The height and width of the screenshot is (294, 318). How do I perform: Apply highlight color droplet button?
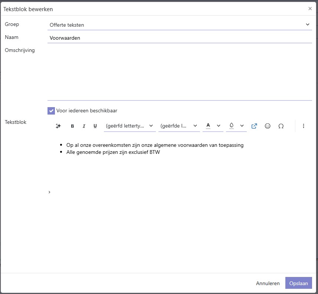pyautogui.click(x=232, y=126)
